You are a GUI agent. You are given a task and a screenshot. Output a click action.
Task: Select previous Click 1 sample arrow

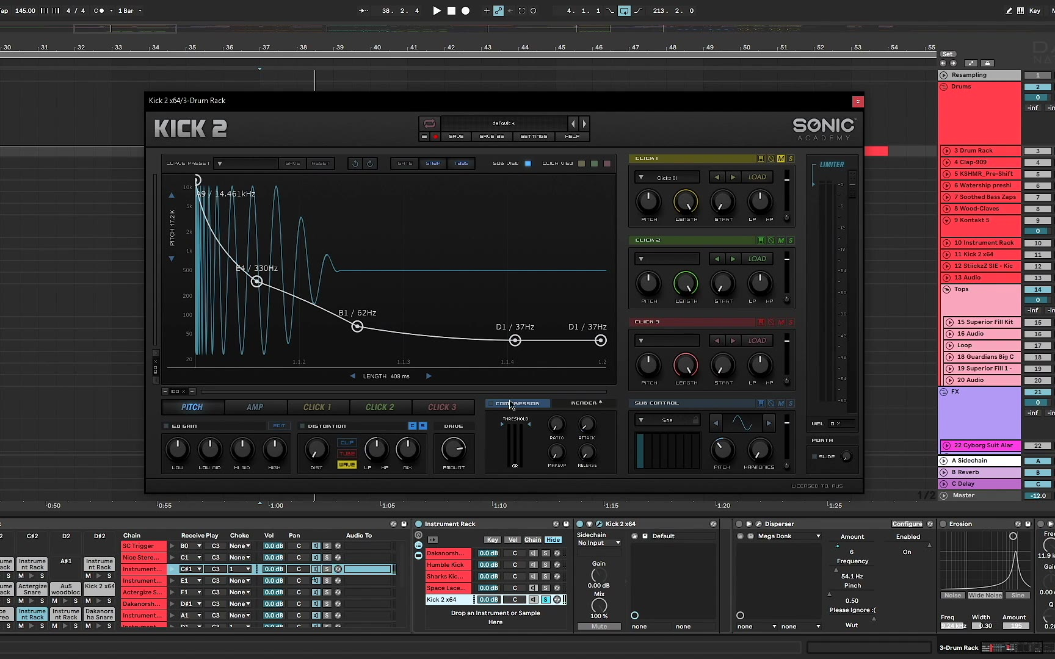coord(717,177)
